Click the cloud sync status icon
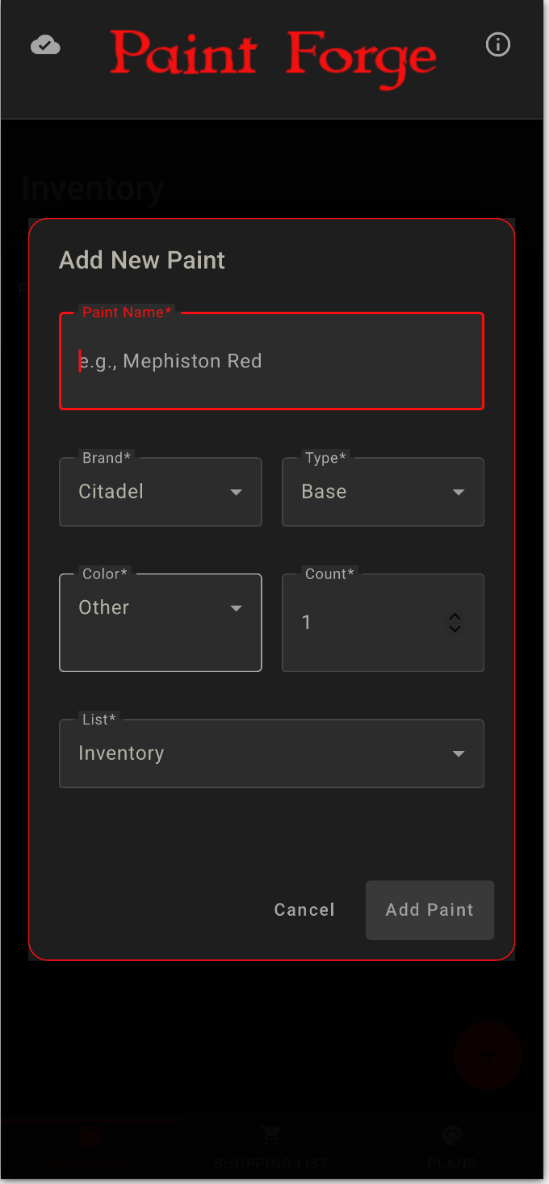 tap(45, 45)
